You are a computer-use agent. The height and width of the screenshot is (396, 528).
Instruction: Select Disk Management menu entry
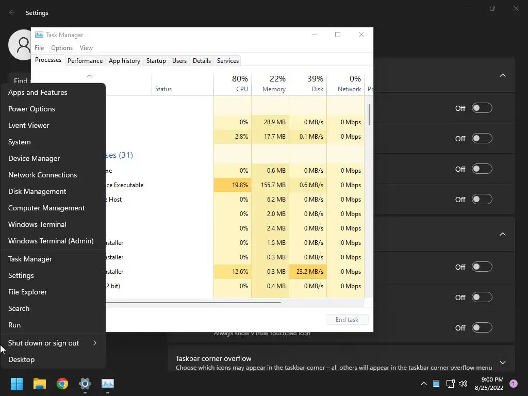point(53,191)
